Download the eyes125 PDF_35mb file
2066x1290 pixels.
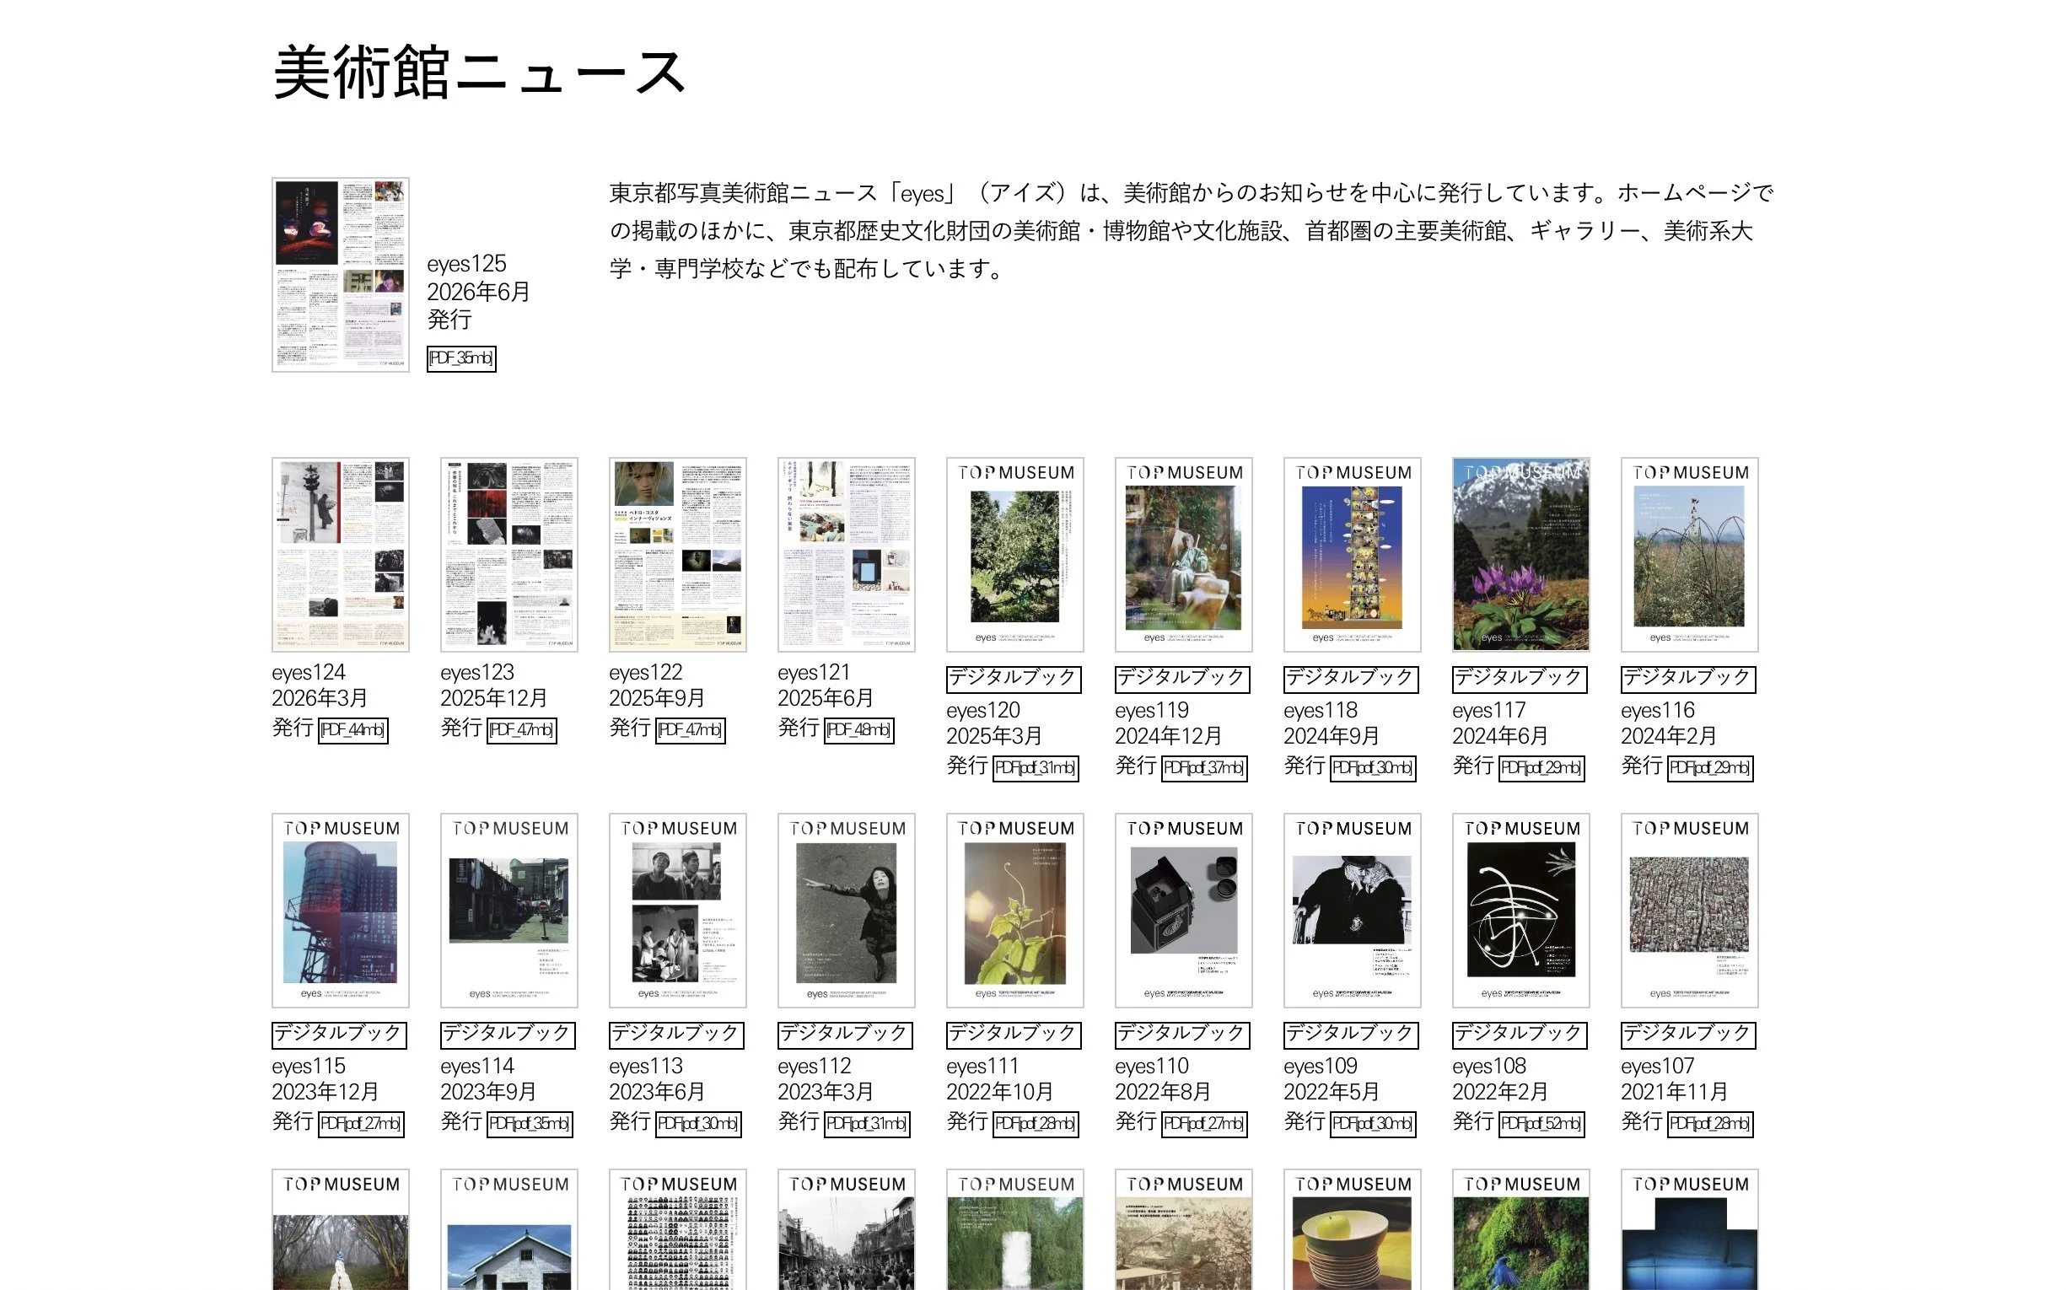pyautogui.click(x=460, y=358)
